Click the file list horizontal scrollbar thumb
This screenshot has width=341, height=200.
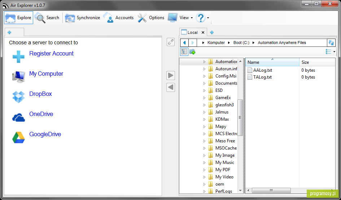tap(271, 190)
